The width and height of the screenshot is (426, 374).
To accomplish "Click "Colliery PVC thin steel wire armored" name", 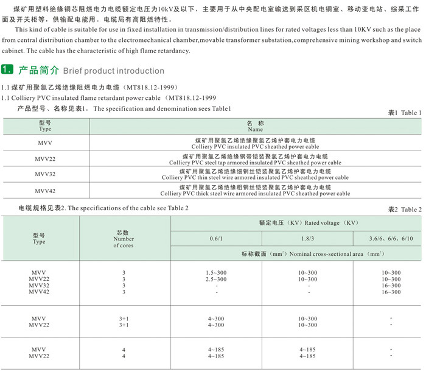I will [255, 178].
